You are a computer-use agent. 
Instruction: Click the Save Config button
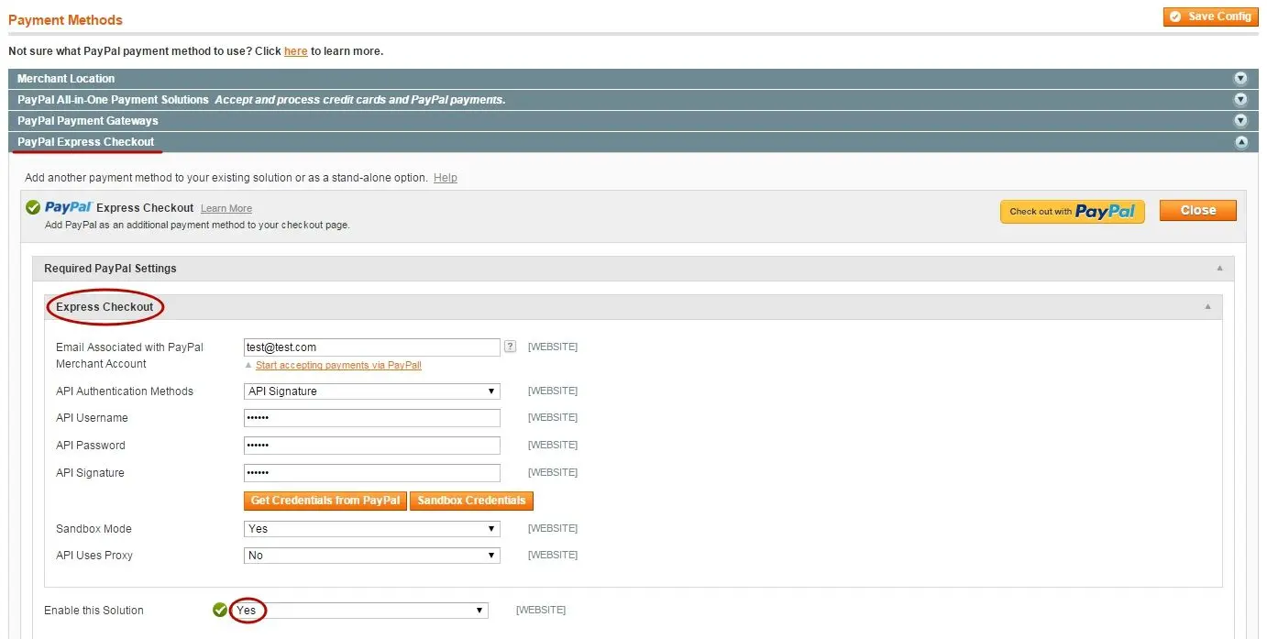1210,17
